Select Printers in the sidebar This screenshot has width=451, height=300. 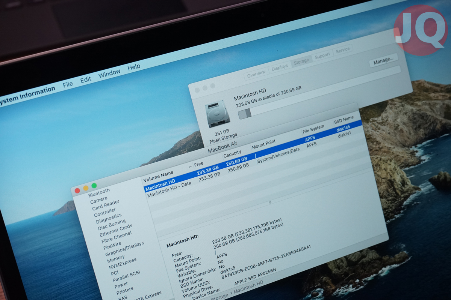125,291
